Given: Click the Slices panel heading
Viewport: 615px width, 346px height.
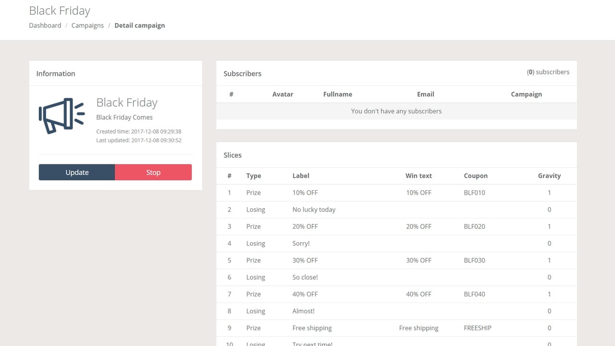Looking at the screenshot, I should tap(233, 155).
